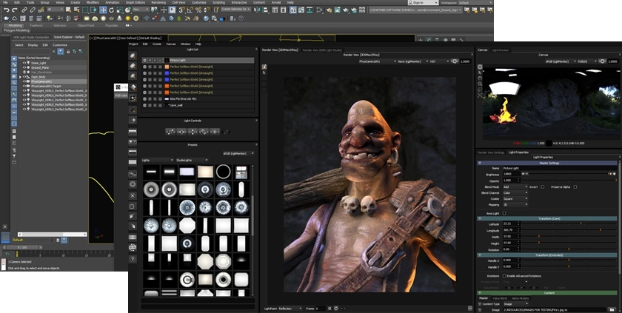Viewport: 622px width, 313px height.
Task: Collapse the Master Settings section
Action: tap(480, 164)
